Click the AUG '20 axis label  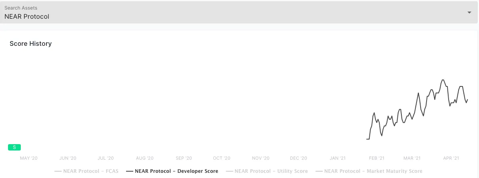[x=145, y=158]
